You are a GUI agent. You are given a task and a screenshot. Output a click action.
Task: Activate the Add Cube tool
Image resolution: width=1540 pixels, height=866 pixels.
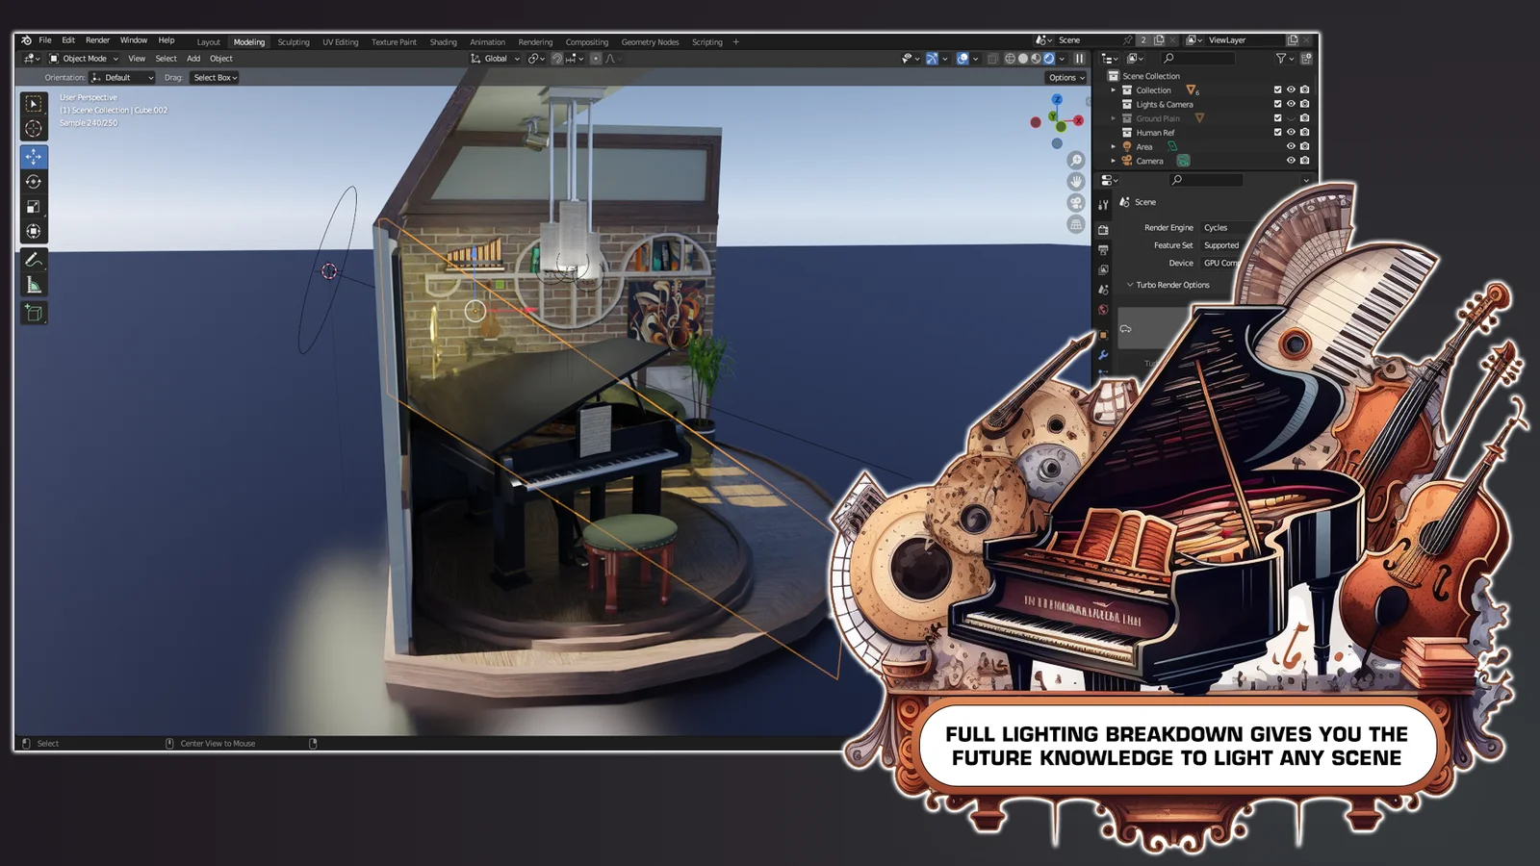[x=33, y=313]
